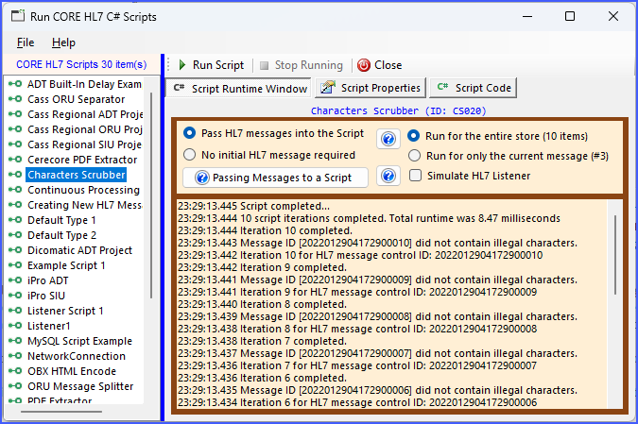638x424 pixels.
Task: Click the grey Stop Running square icon
Action: click(x=264, y=65)
